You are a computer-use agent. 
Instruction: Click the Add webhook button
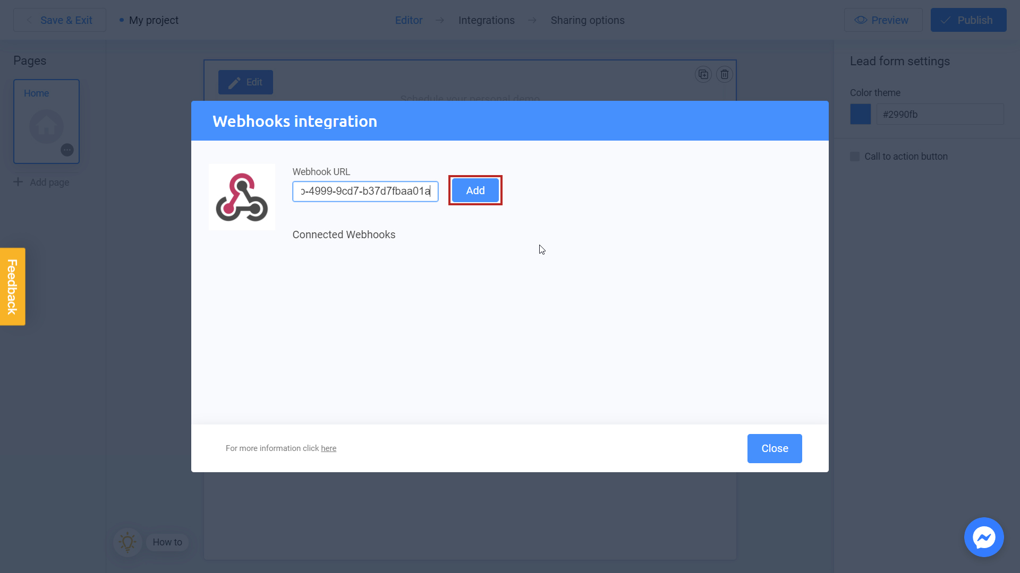pyautogui.click(x=475, y=190)
